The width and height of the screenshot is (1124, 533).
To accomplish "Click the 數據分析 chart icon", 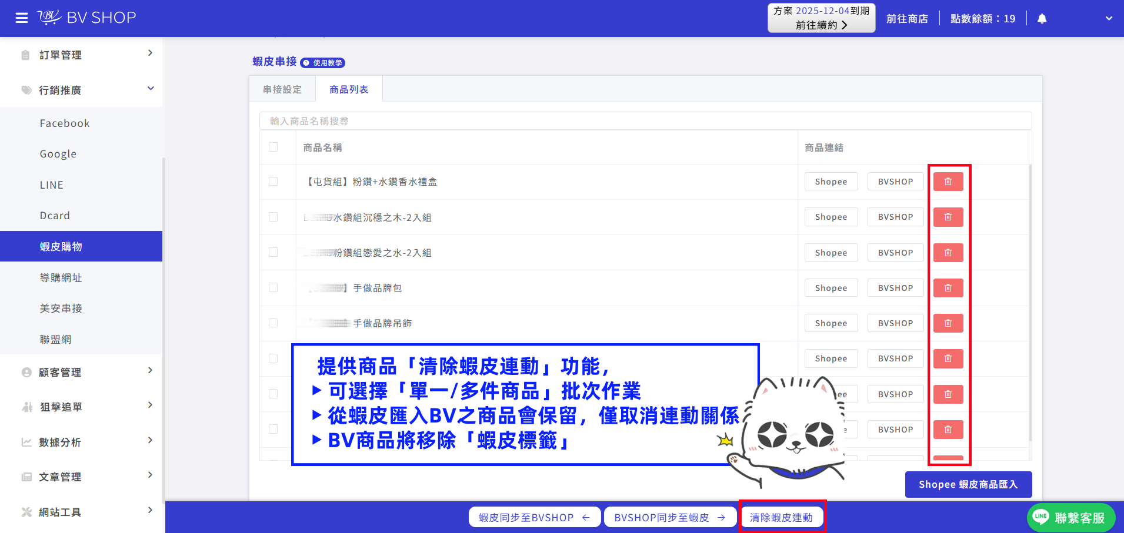I will coord(26,442).
